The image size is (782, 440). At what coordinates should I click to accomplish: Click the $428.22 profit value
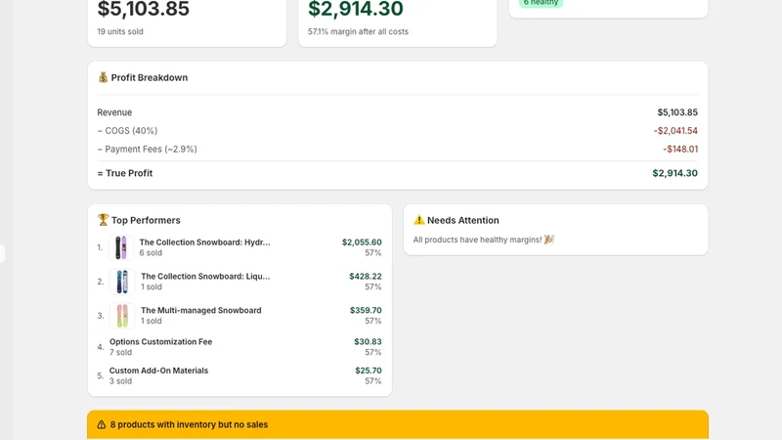pyautogui.click(x=365, y=276)
